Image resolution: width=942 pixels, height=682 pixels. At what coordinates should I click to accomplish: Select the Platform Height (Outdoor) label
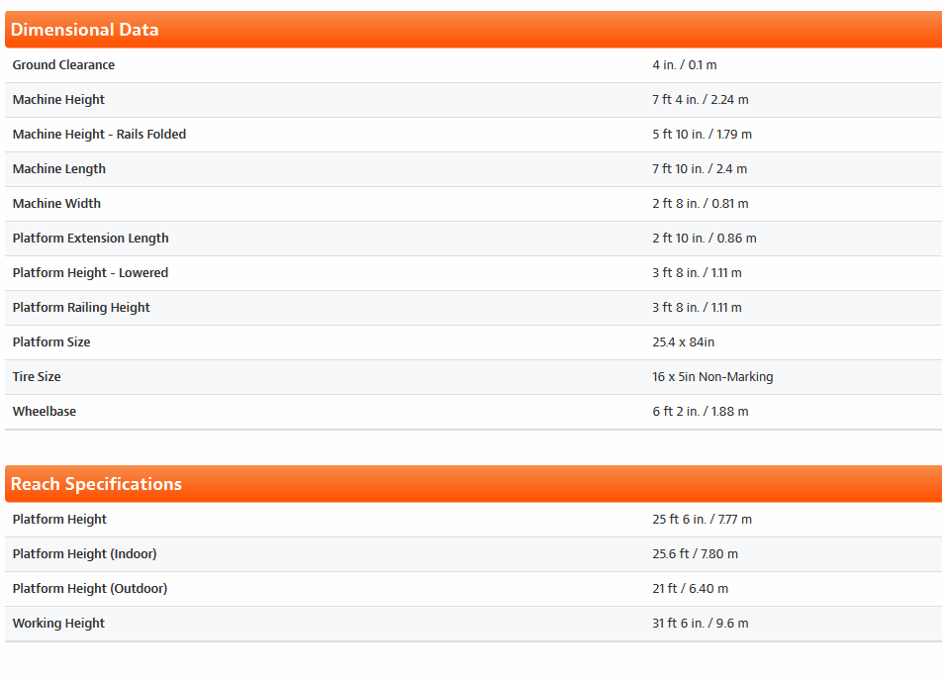90,589
